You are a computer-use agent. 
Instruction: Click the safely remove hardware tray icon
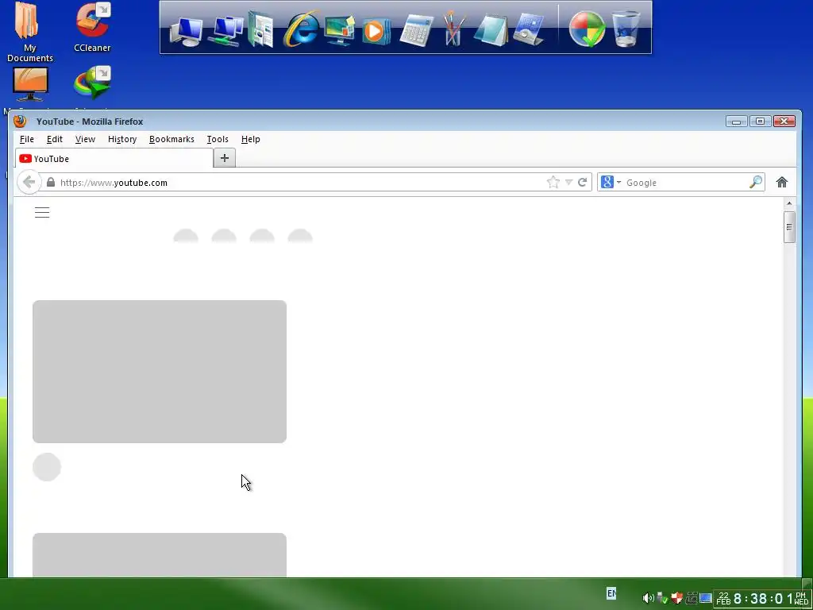click(662, 598)
